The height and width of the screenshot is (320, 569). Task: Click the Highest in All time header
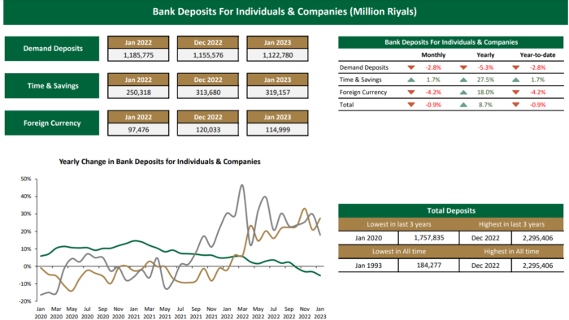point(511,252)
